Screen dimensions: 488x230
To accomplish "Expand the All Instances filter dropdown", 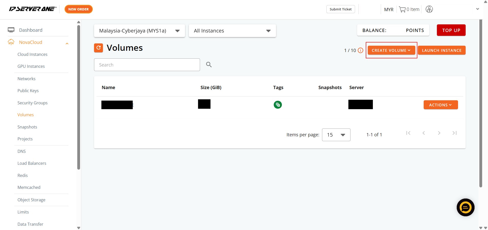I will click(232, 31).
